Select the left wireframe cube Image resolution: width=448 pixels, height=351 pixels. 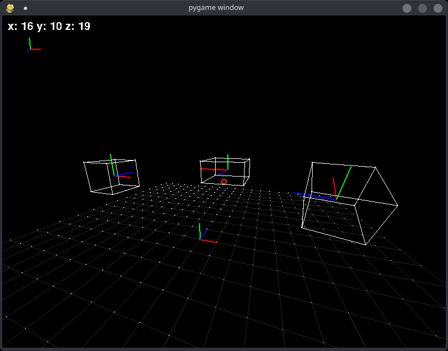coord(111,177)
